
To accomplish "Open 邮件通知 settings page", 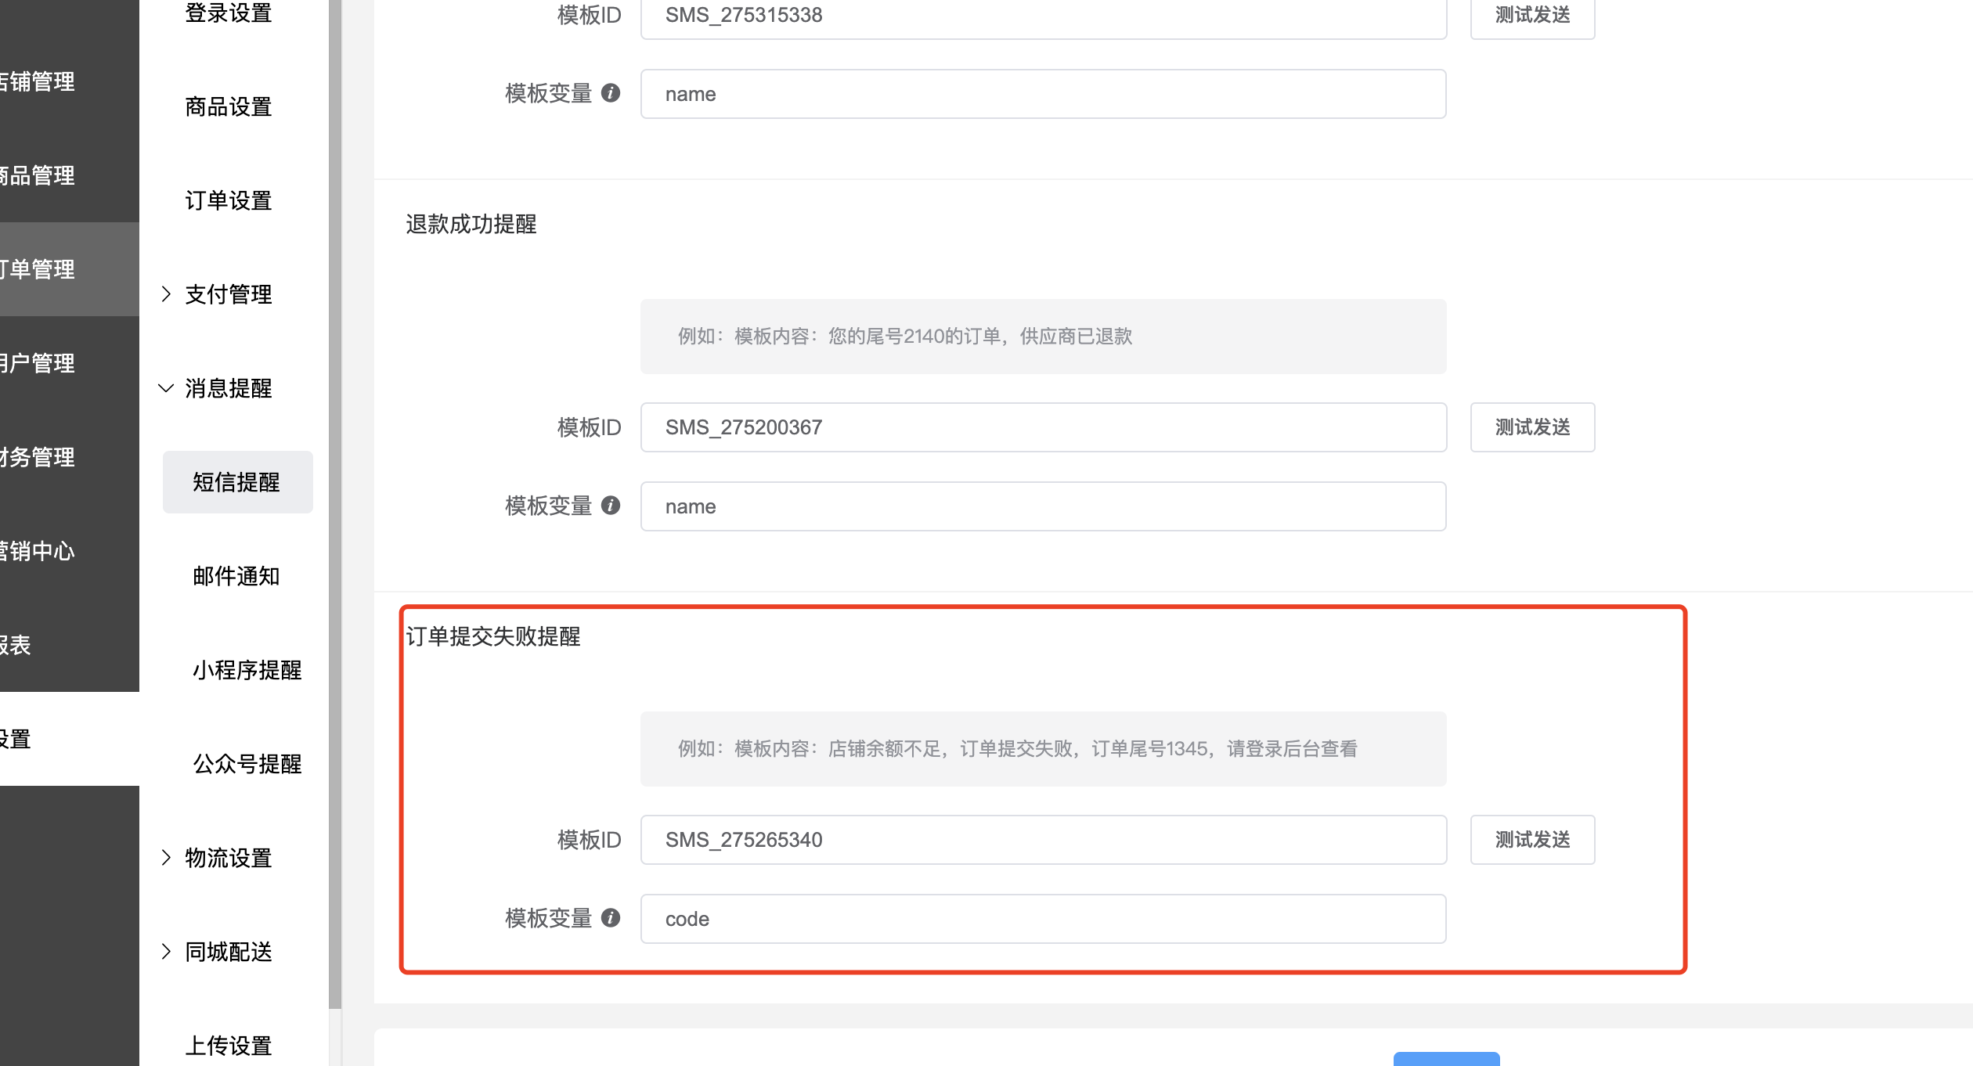I will (236, 576).
